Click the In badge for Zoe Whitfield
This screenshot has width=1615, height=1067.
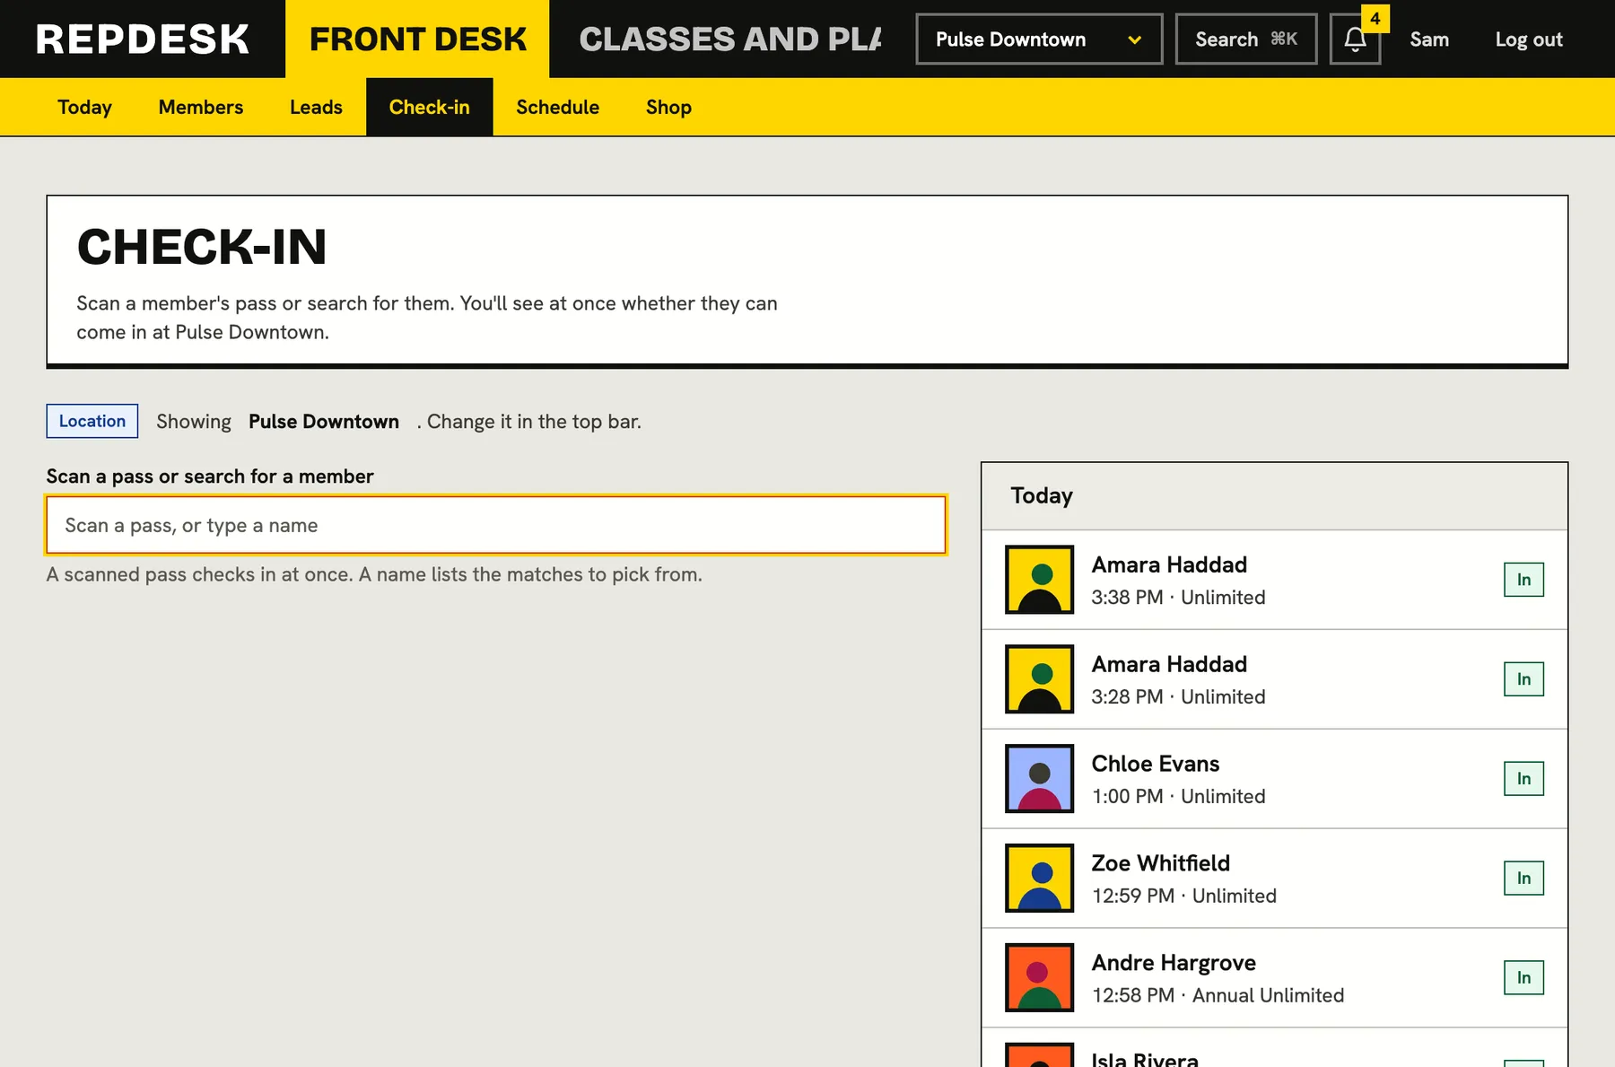1523,879
